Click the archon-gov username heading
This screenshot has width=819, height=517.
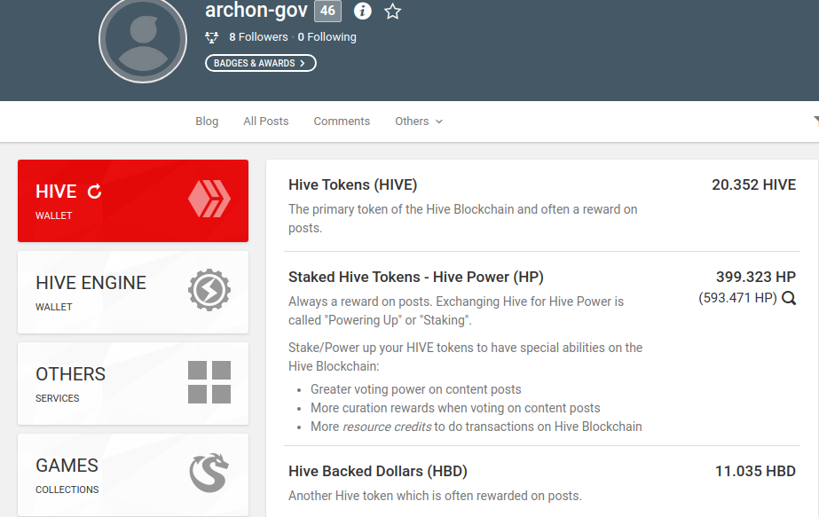point(256,11)
